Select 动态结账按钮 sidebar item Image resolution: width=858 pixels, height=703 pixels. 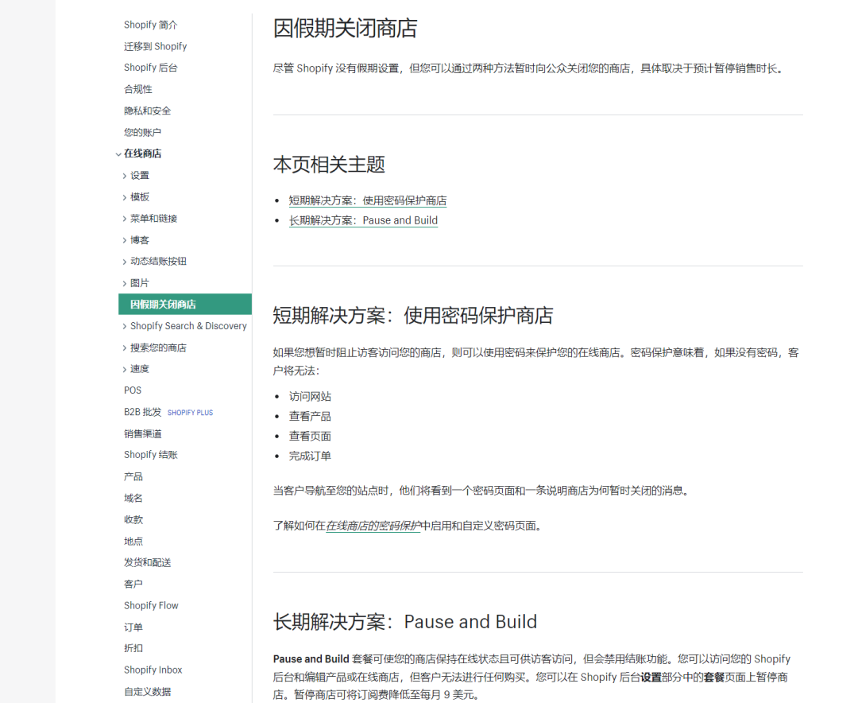click(158, 262)
